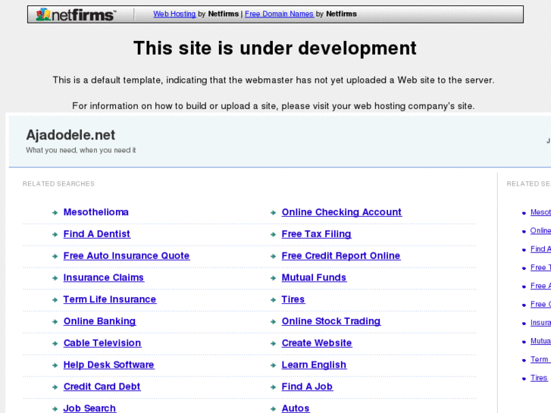Image resolution: width=551 pixels, height=413 pixels.
Task: Open the Insurance Claims link
Action: [x=104, y=277]
